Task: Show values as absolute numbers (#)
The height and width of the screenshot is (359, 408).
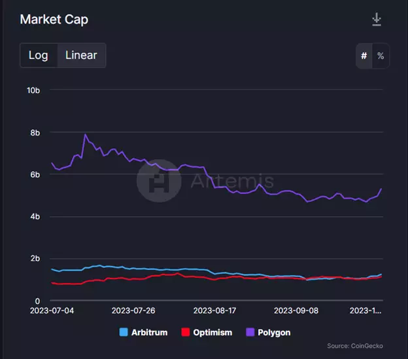Action: [364, 56]
